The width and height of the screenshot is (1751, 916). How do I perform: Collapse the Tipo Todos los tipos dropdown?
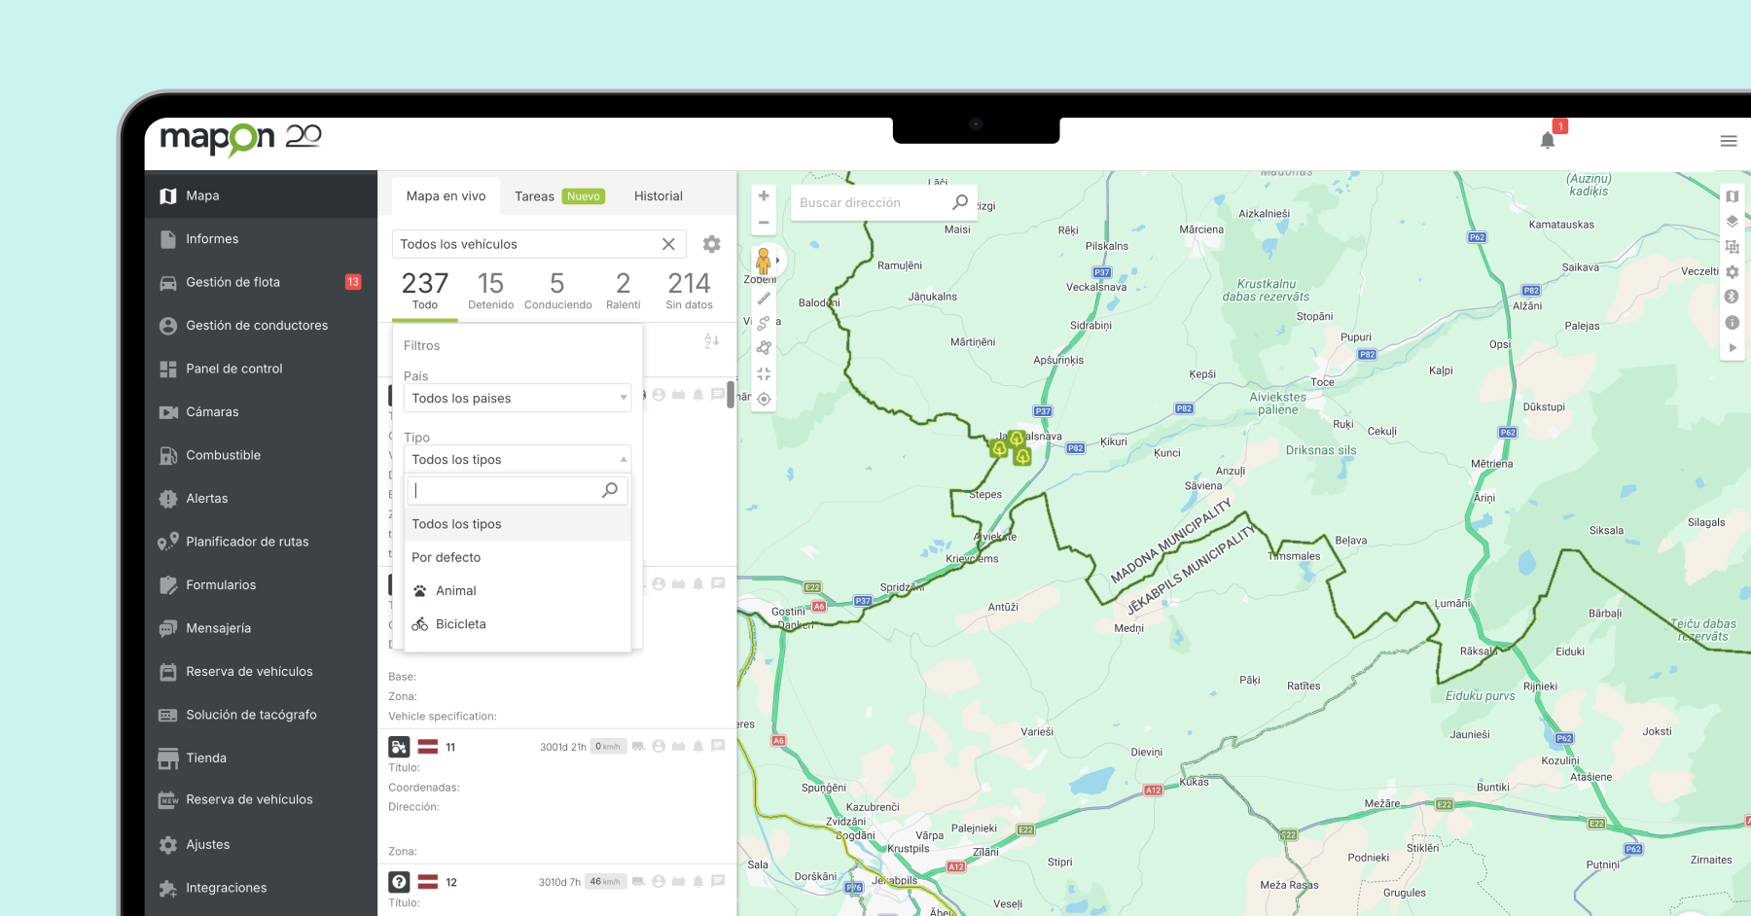518,459
